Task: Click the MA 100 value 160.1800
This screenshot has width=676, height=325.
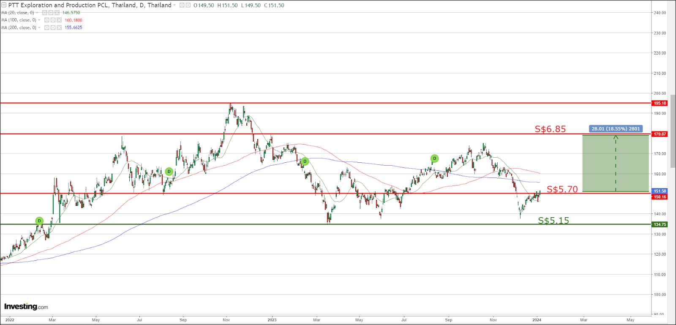Action: coord(74,20)
